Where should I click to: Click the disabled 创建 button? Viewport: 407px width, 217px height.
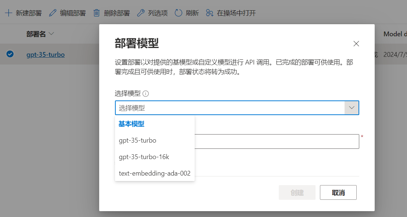[x=297, y=192]
